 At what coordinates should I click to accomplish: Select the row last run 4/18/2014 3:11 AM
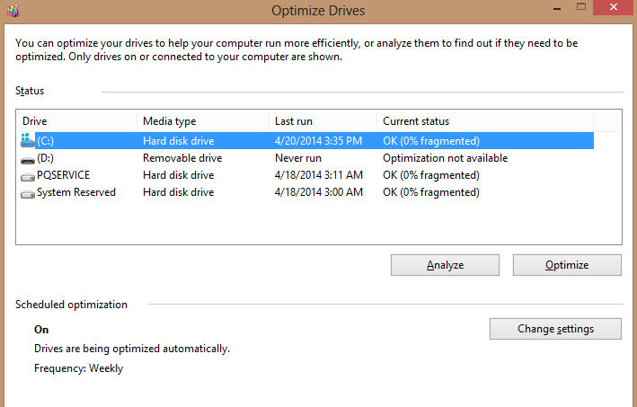pyautogui.click(x=306, y=175)
